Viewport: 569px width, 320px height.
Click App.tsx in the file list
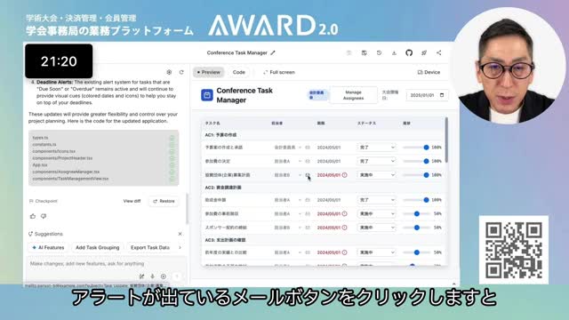pos(40,164)
